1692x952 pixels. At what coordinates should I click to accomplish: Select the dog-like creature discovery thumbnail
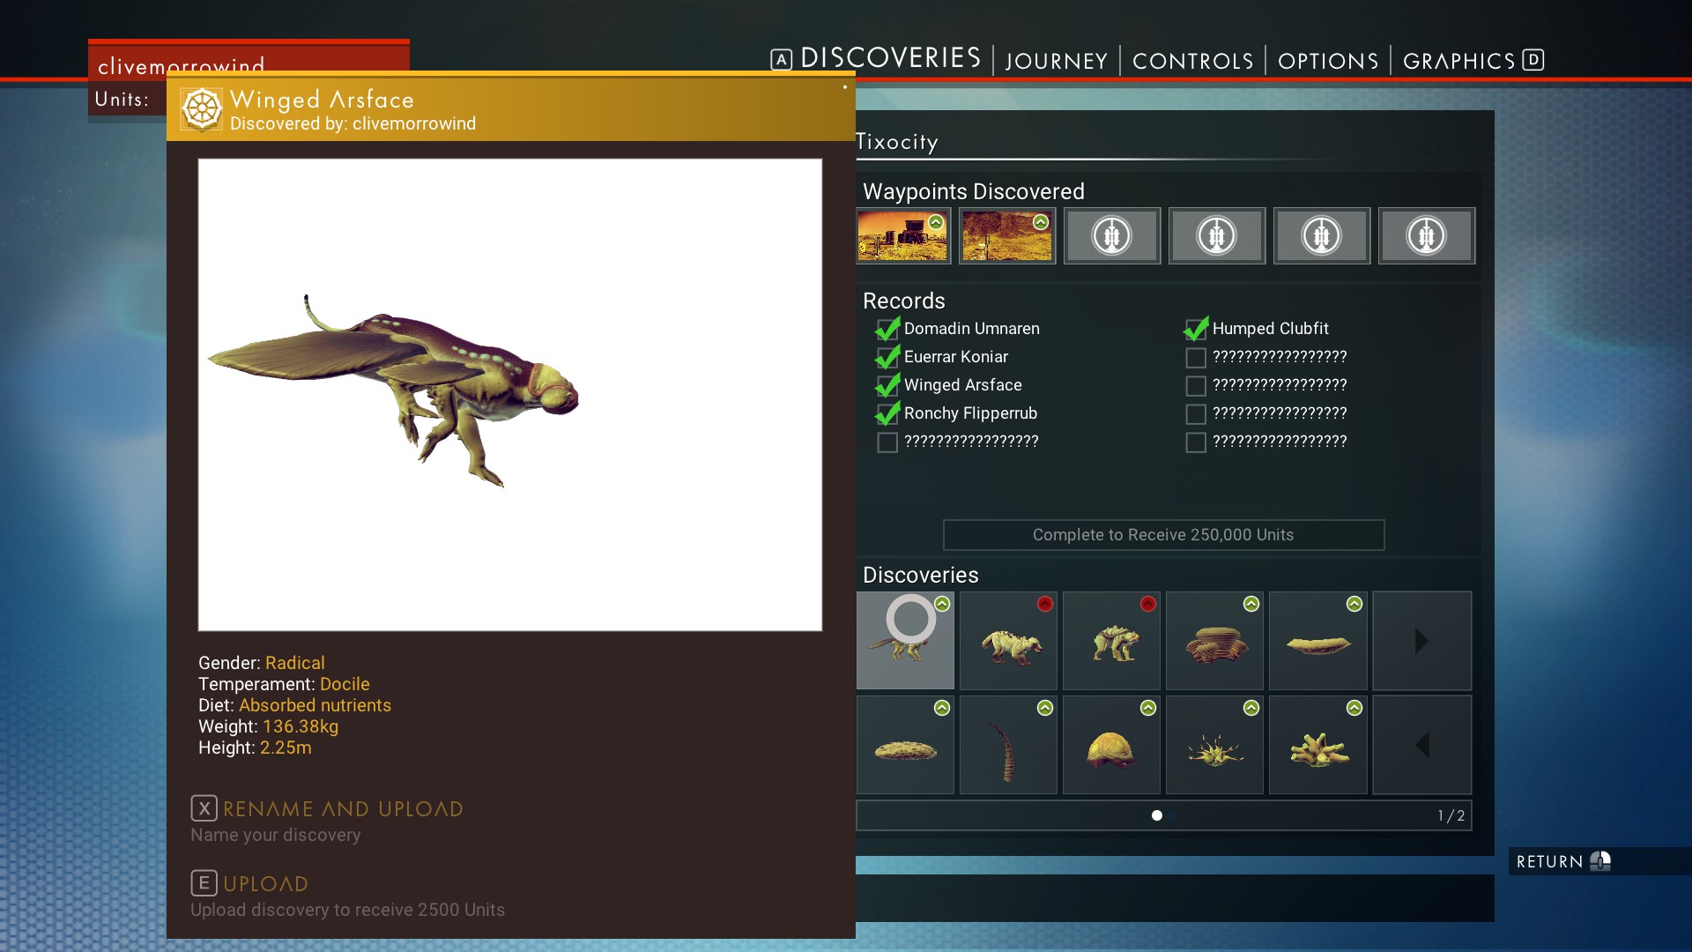1008,642
